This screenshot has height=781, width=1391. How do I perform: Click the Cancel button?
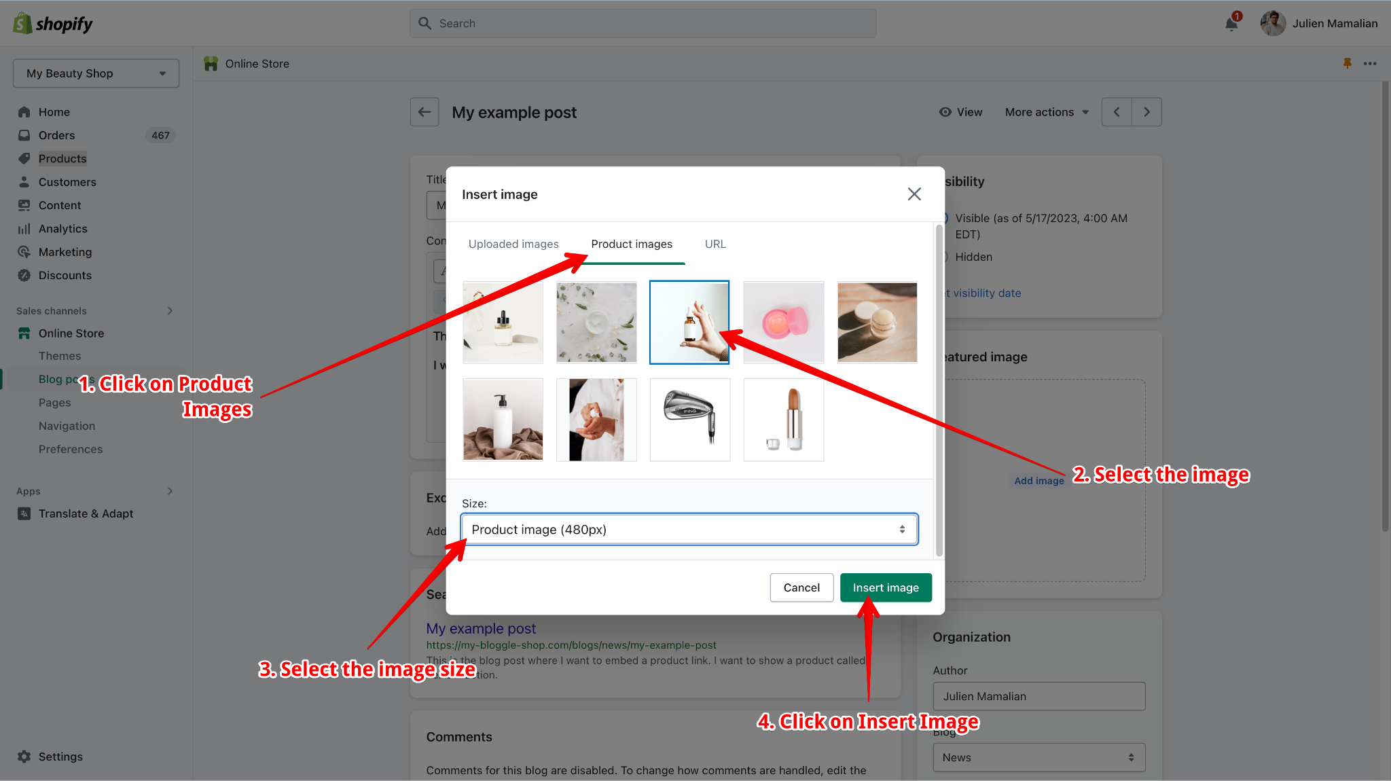801,587
